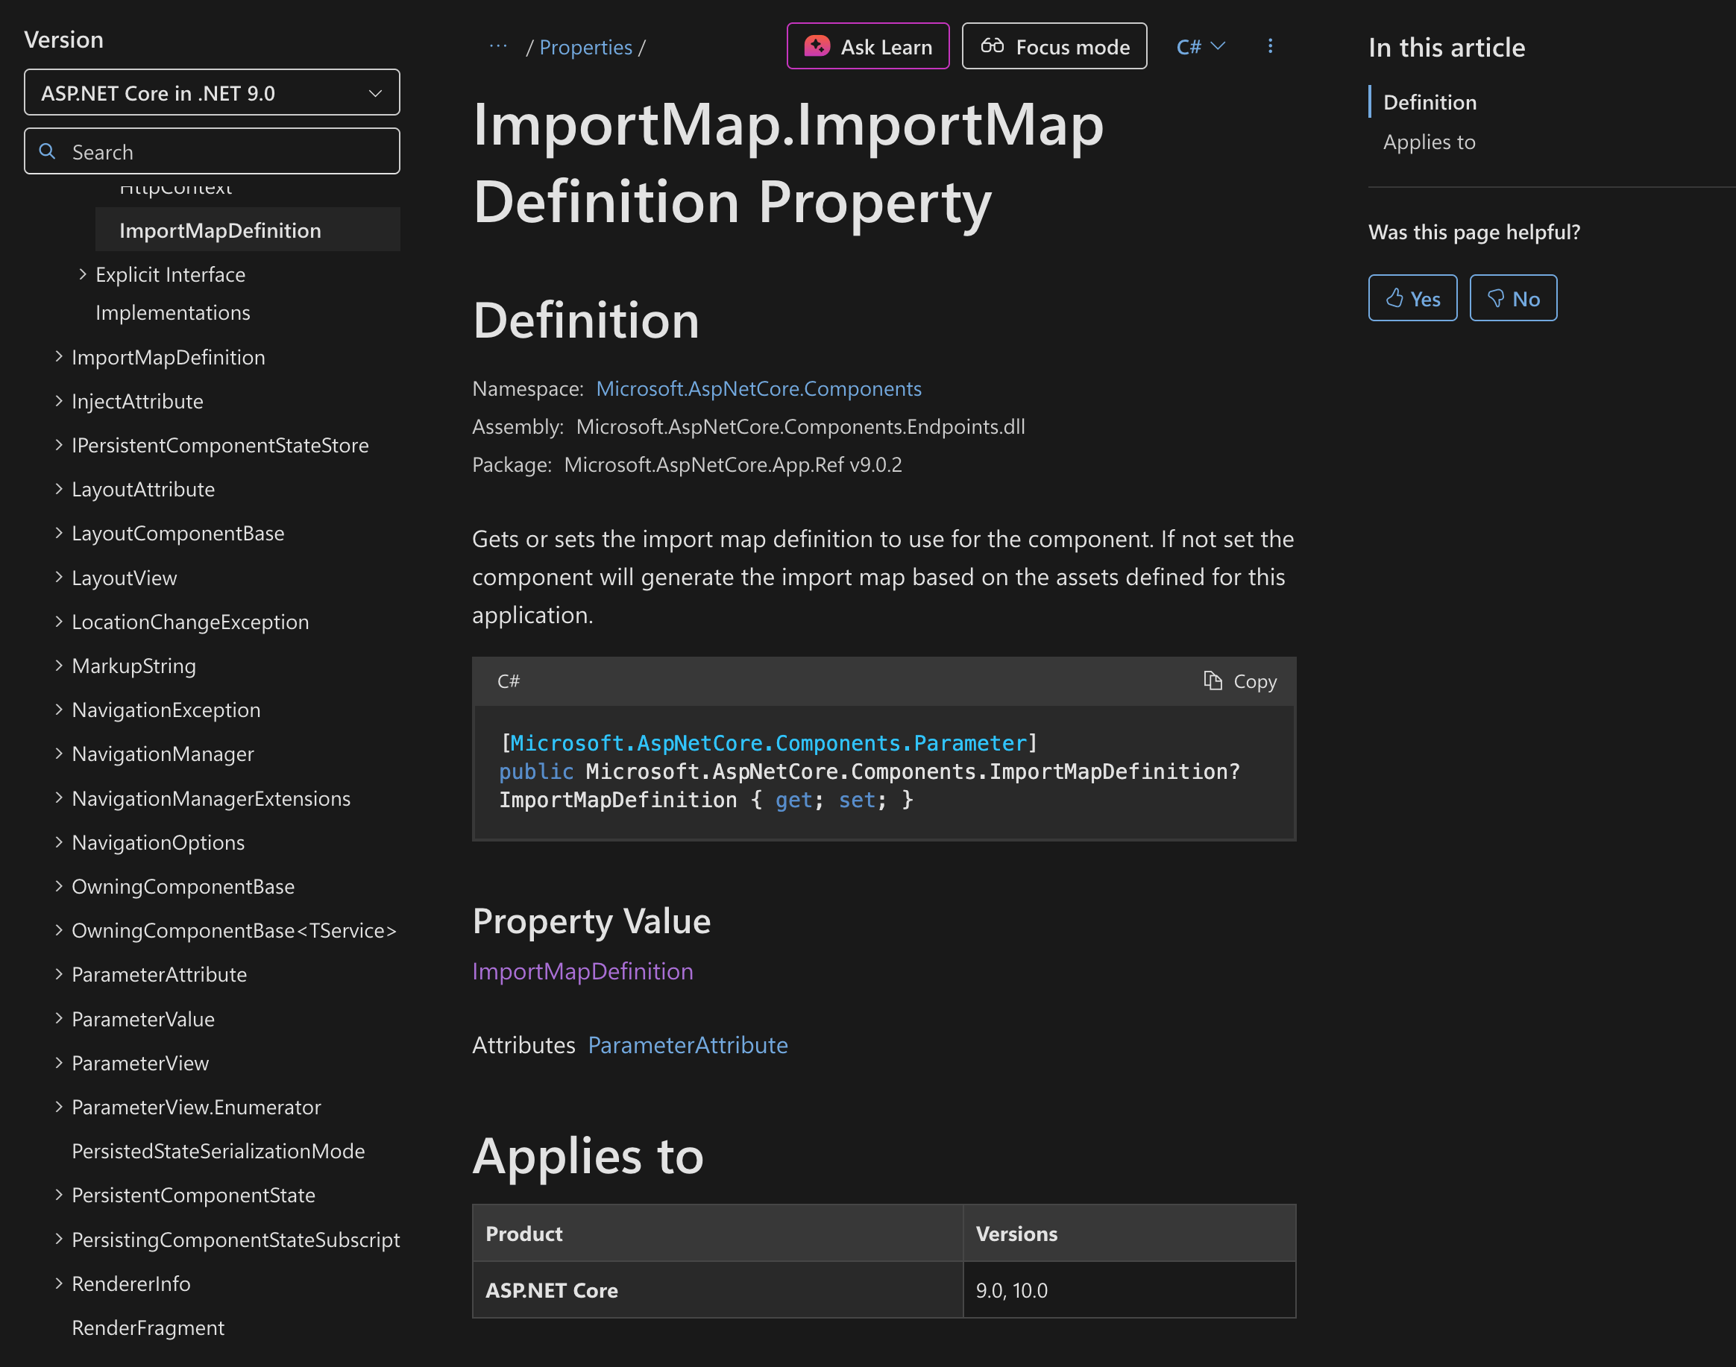
Task: Open the ASP.NET Core version selector
Action: point(213,93)
